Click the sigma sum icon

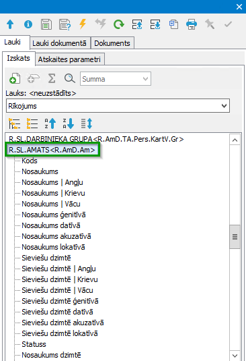(52, 78)
